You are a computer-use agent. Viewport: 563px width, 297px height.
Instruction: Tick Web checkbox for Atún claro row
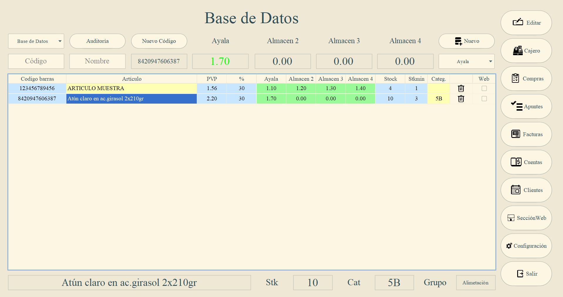coord(484,99)
